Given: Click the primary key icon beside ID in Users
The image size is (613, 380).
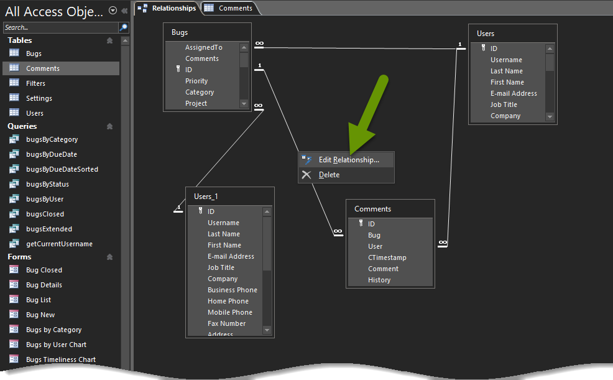Looking at the screenshot, I should pos(483,48).
